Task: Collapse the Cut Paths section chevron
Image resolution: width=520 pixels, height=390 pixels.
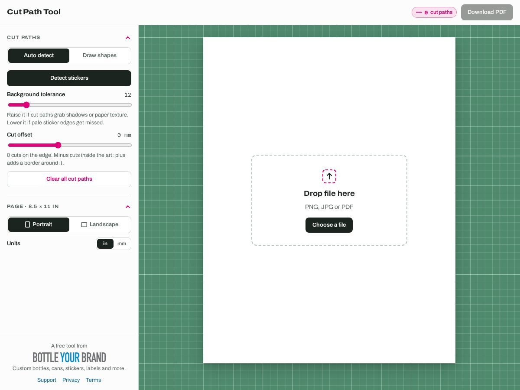Action: [128, 38]
